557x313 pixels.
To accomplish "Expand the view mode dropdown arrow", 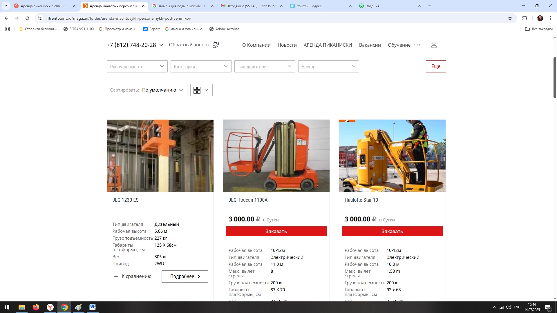I will pyautogui.click(x=206, y=90).
